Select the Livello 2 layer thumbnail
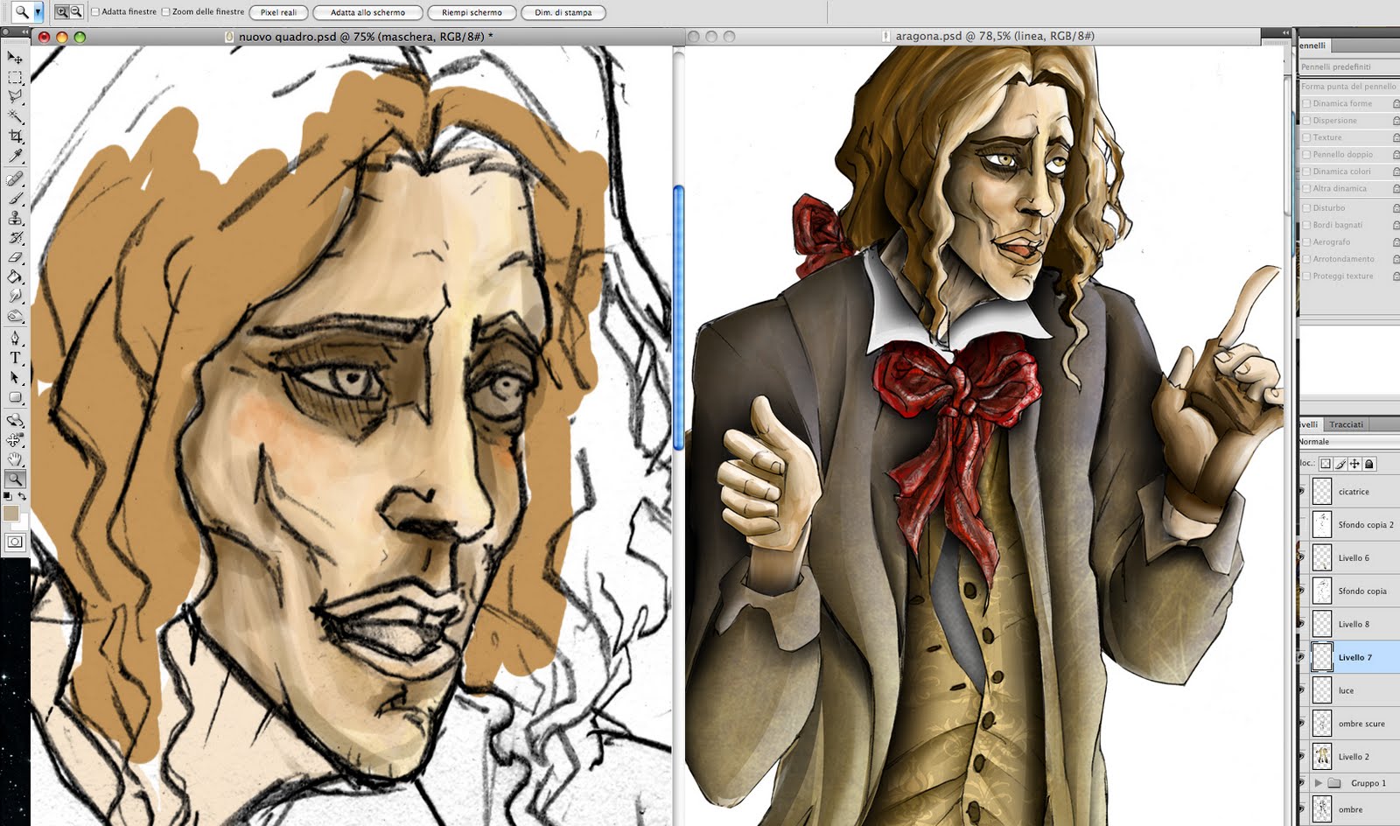Screen dimensions: 1400x826 1322,756
